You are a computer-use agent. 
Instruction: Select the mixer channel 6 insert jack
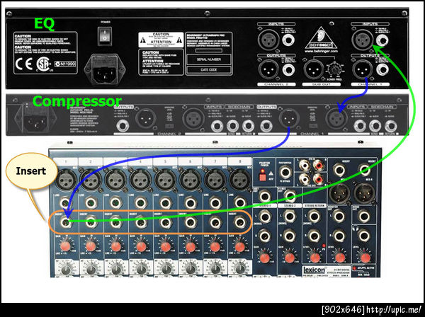(190, 222)
